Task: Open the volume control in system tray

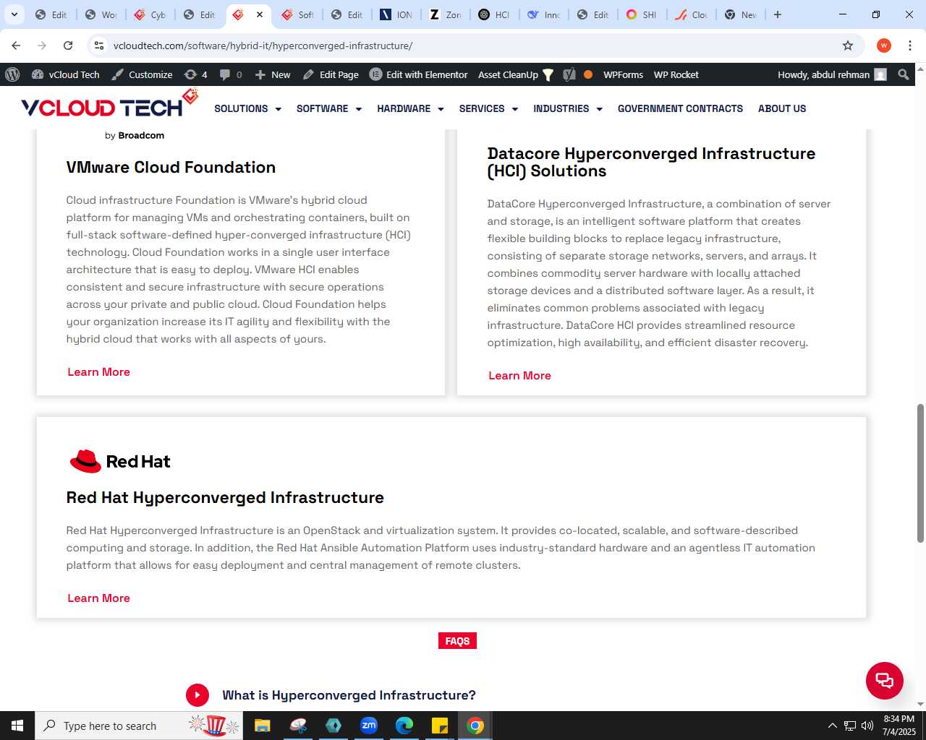Action: (x=867, y=726)
